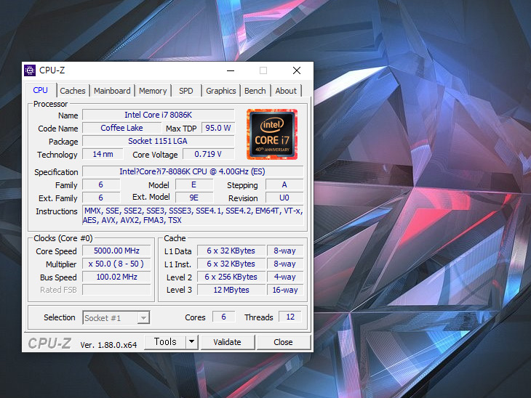Click the Stepping value 'A'
Image resolution: width=531 pixels, height=398 pixels.
click(x=284, y=184)
